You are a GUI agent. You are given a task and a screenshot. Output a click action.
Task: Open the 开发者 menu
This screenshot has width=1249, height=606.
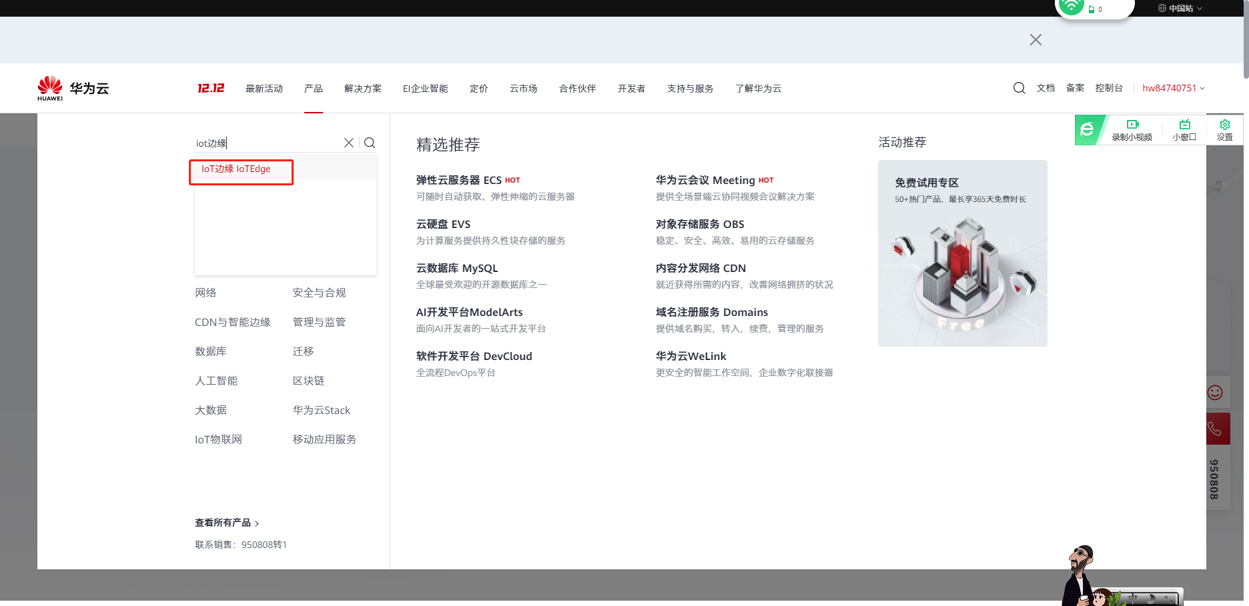click(x=632, y=88)
